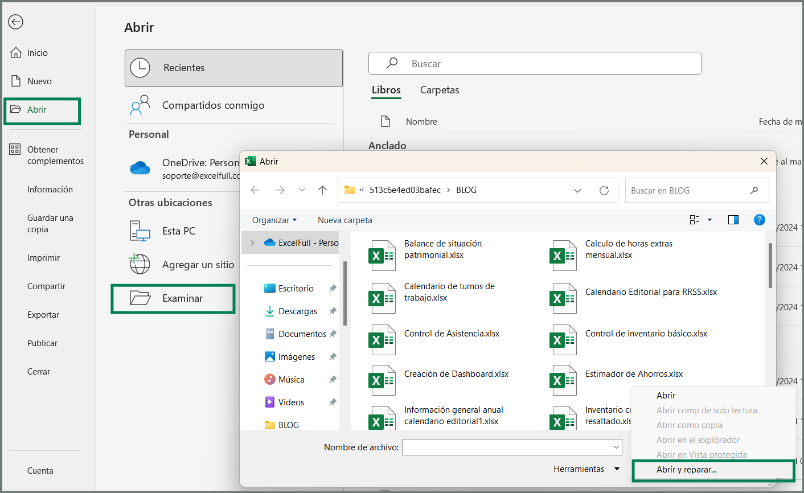This screenshot has width=804, height=493.
Task: Go back in the file dialog
Action: [x=255, y=190]
